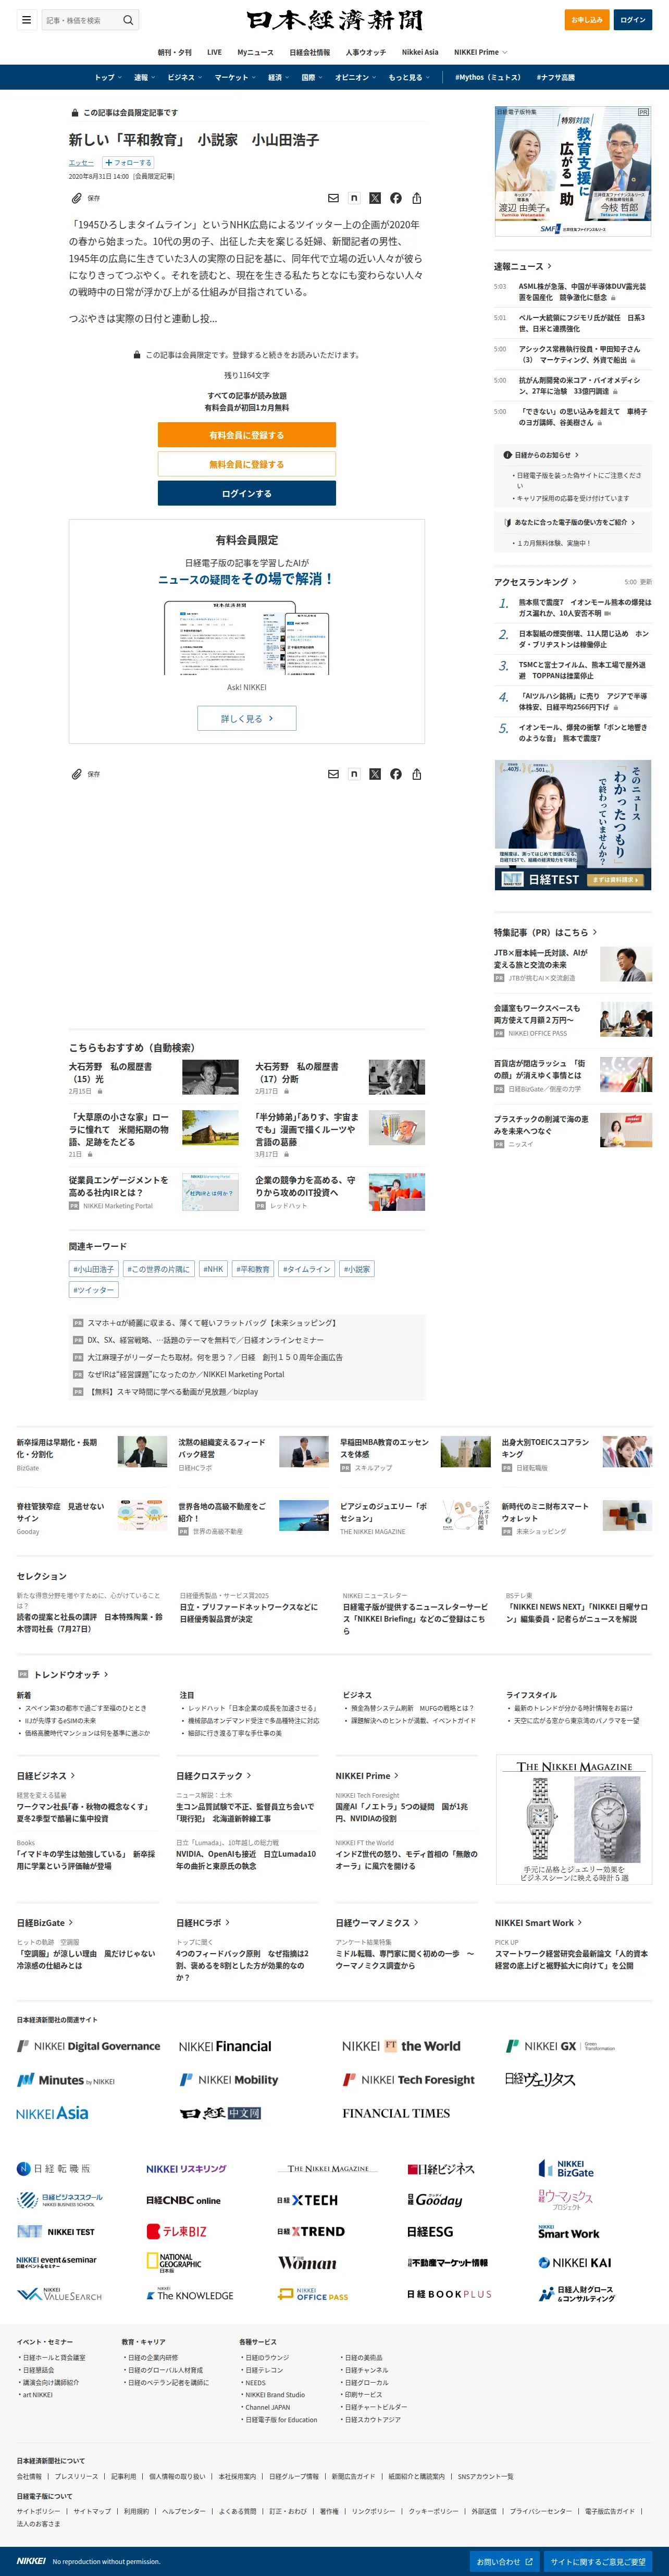669x2576 pixels.
Task: Open the 朝刊・夕刊 menu item
Action: 175,52
